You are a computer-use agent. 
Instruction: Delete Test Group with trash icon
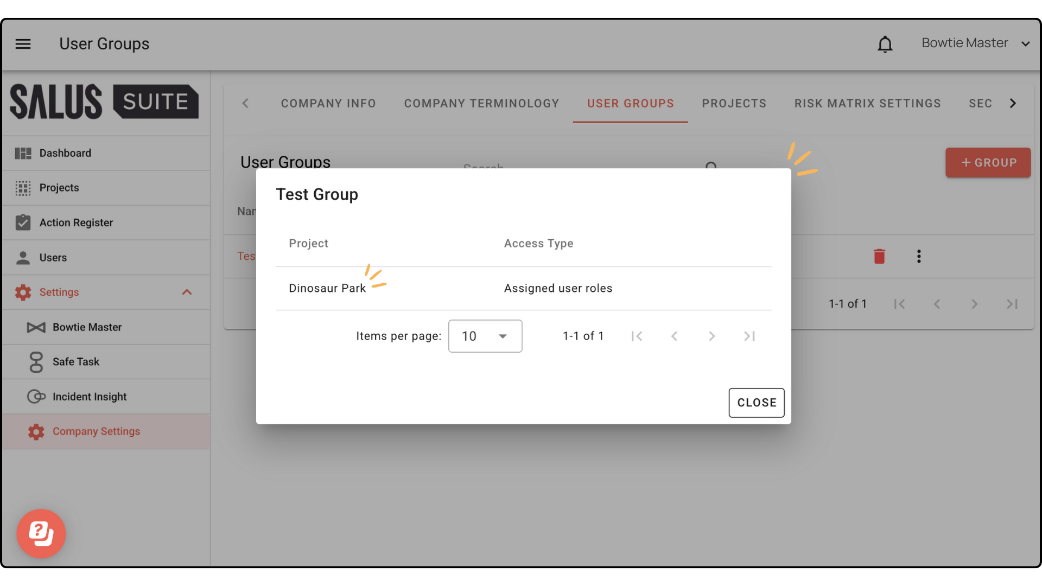click(879, 256)
